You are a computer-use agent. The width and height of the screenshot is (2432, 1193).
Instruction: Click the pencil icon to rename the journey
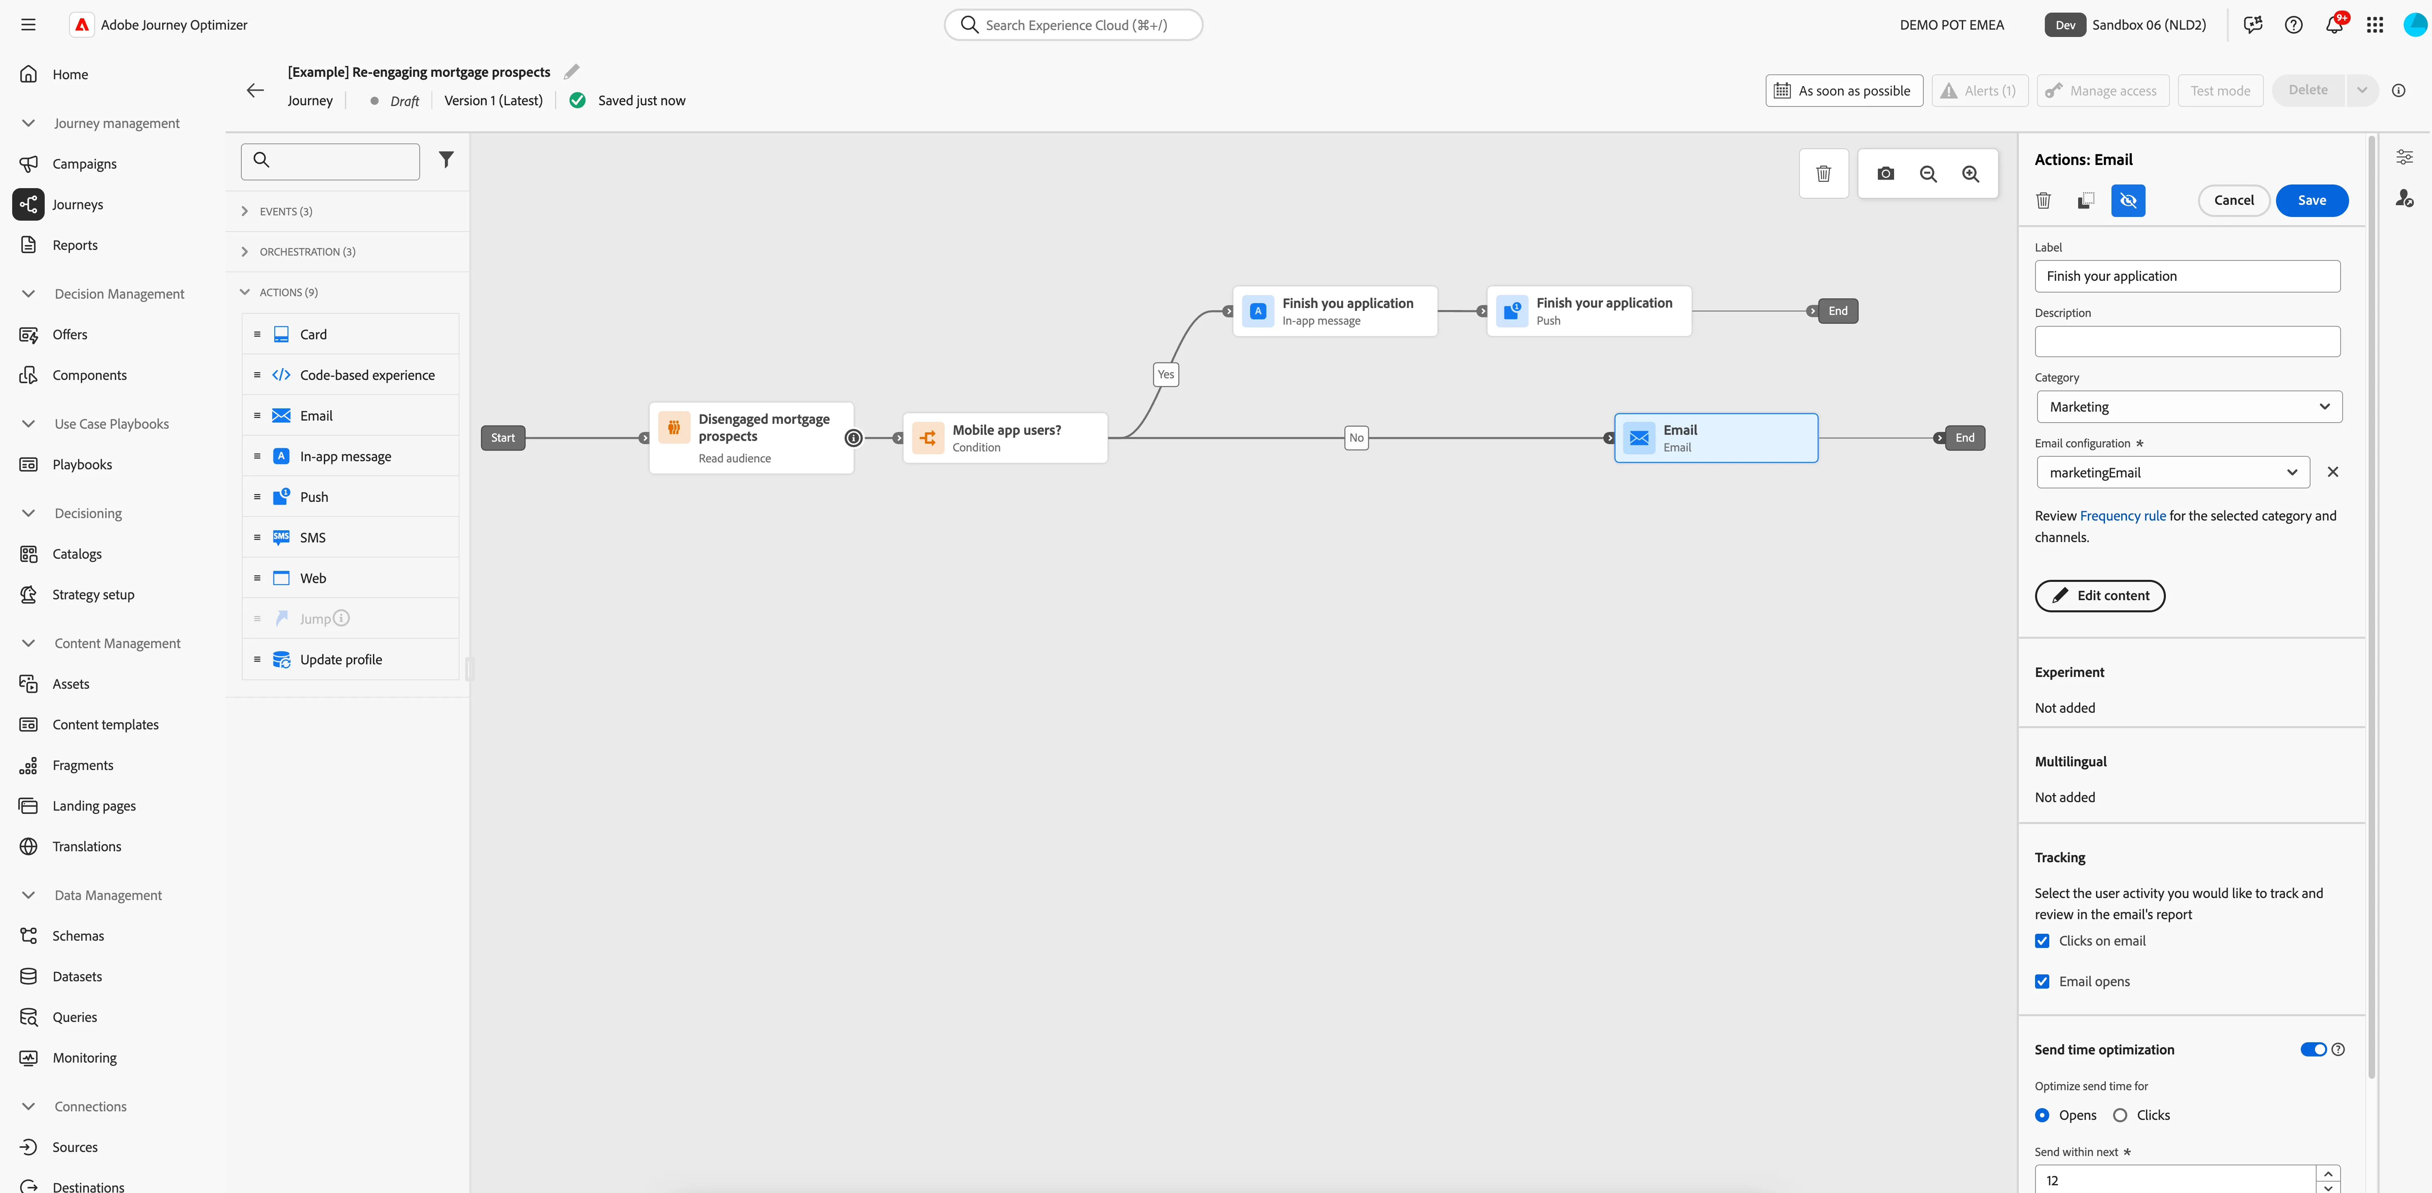coord(572,72)
